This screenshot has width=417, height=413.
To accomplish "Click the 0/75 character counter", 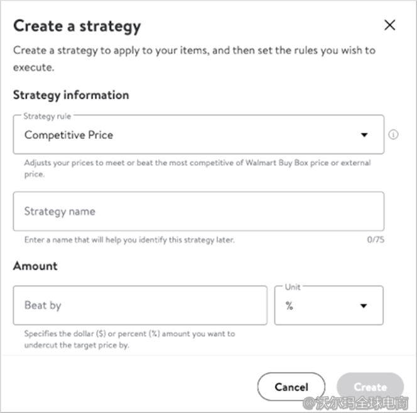I will tap(375, 240).
